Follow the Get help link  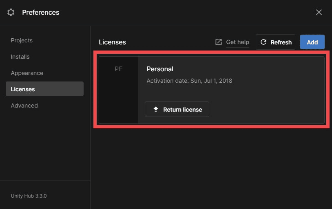(237, 42)
